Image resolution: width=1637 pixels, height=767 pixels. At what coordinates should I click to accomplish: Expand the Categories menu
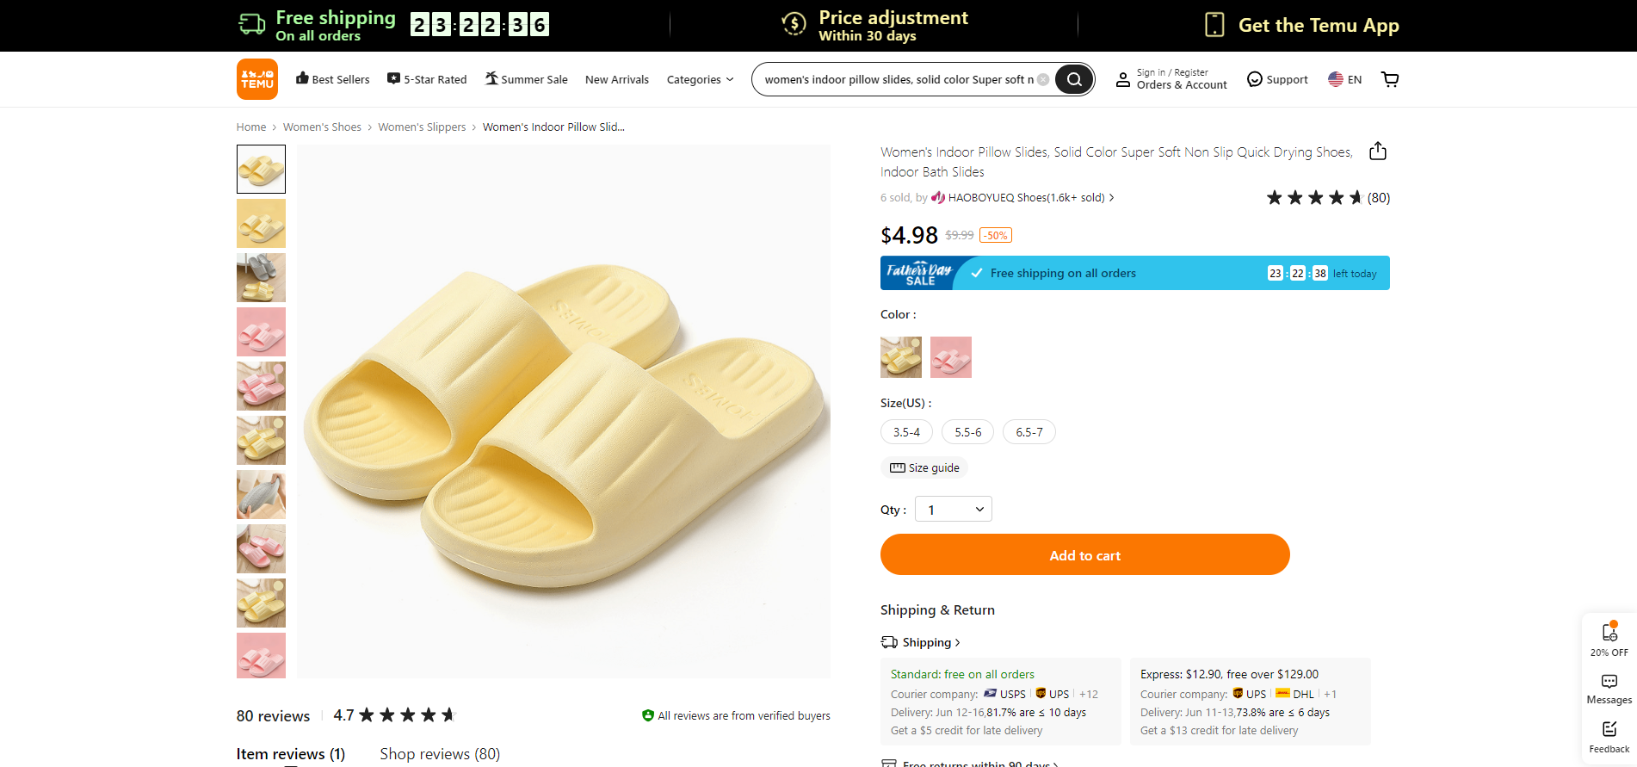[x=700, y=79]
